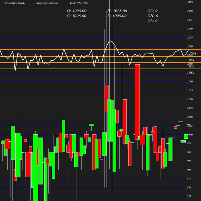The width and height of the screenshot is (201, 201).
Task: Select the low value 'L: 1028.00'
Action: click(117, 16)
